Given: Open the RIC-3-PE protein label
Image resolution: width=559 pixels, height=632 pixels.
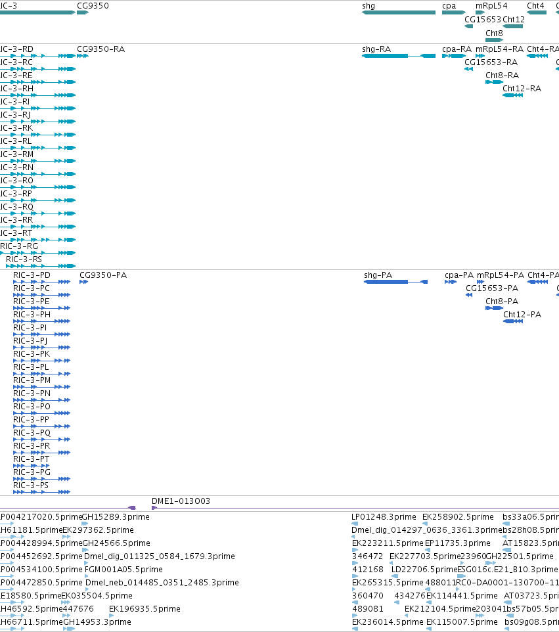Looking at the screenshot, I should coord(32,302).
